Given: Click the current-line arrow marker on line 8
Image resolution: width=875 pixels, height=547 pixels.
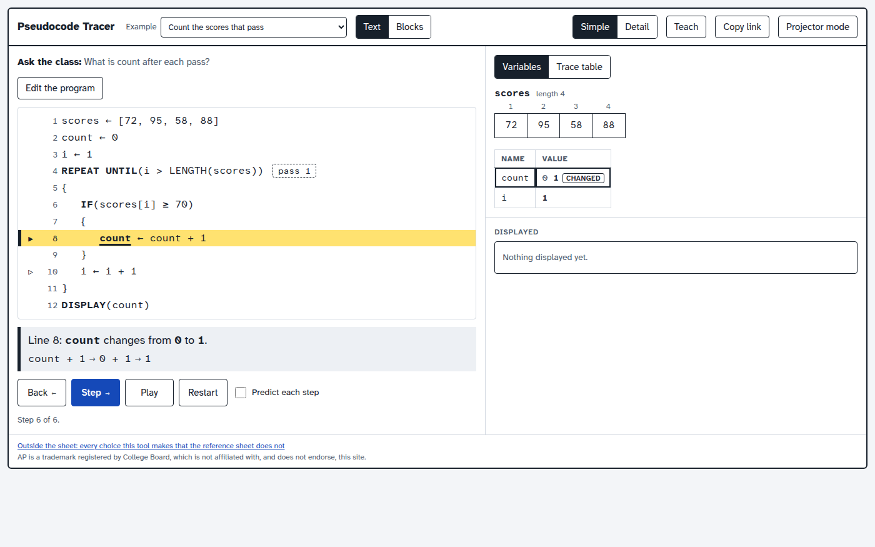Looking at the screenshot, I should 31,239.
